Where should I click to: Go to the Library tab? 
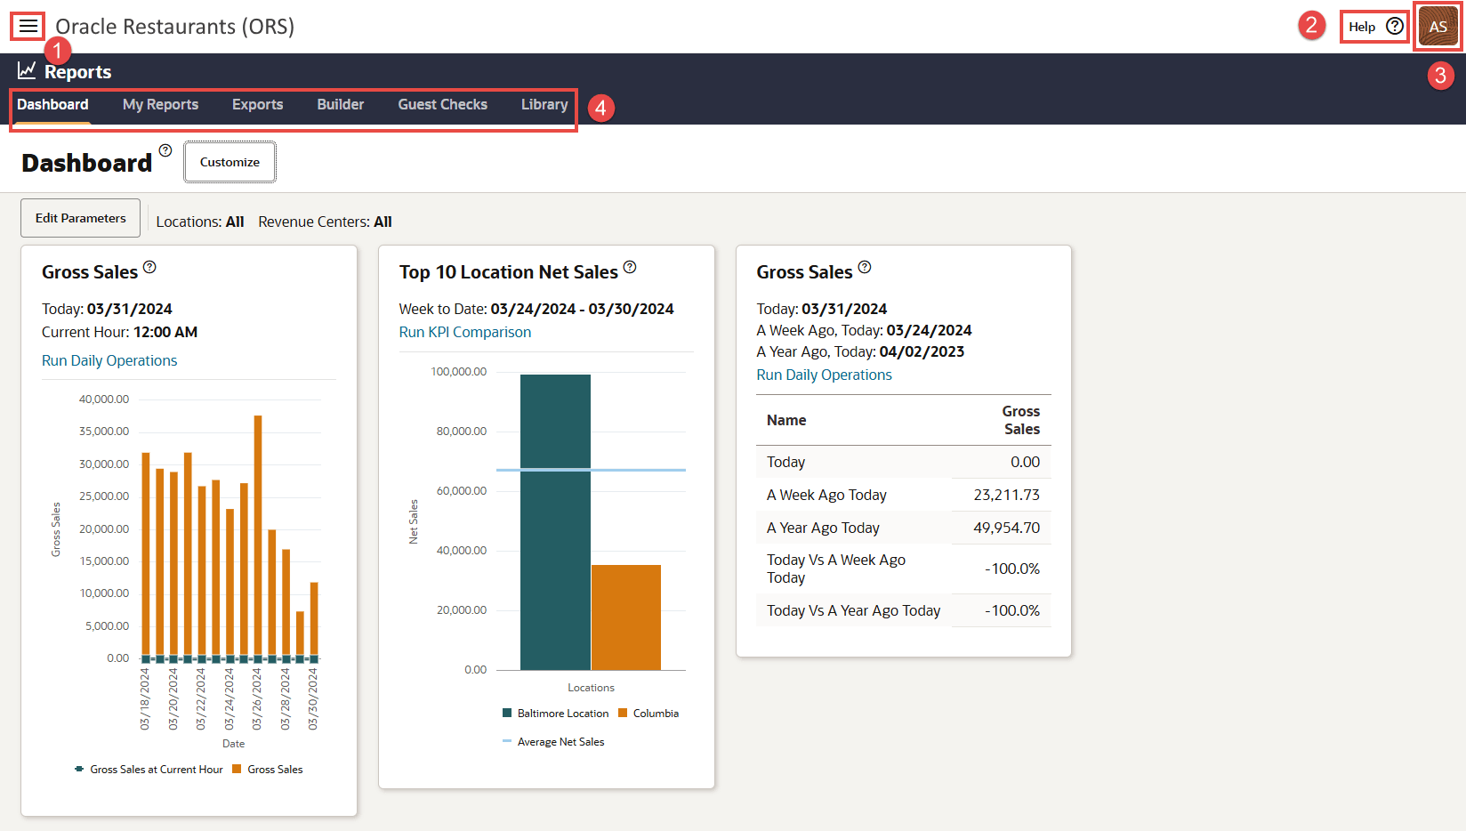(x=544, y=105)
